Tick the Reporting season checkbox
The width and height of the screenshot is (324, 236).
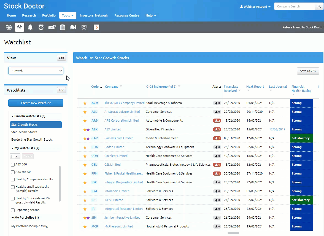[13, 210]
